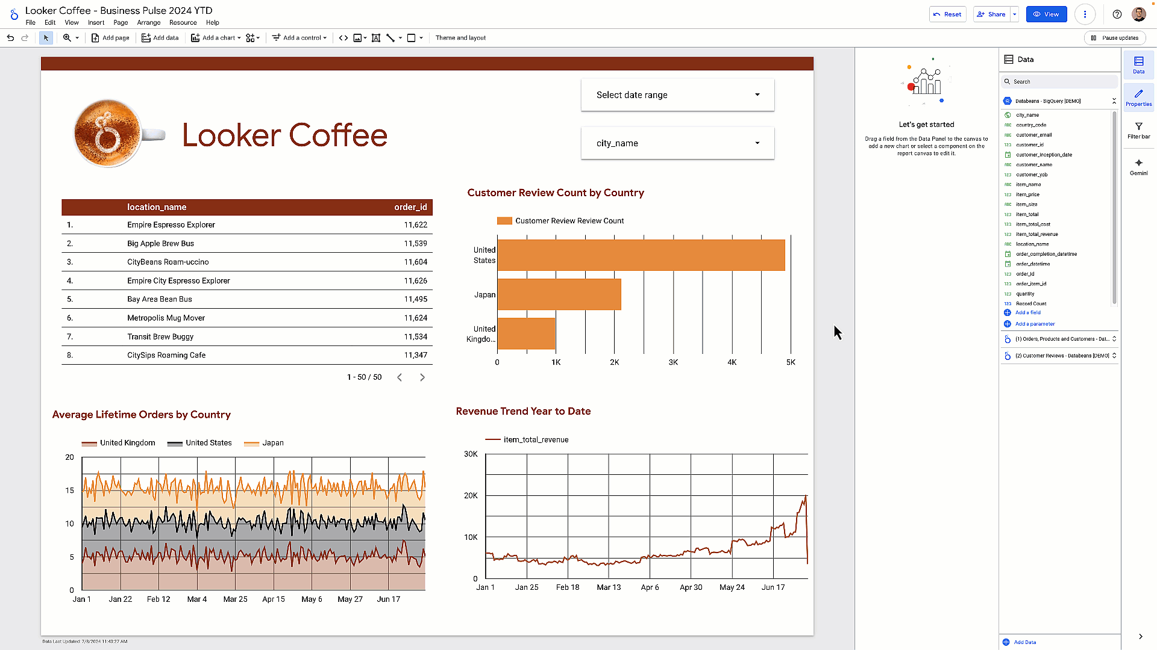Expand Orders, Products and Customers data source
1157x650 pixels.
[x=1114, y=339]
